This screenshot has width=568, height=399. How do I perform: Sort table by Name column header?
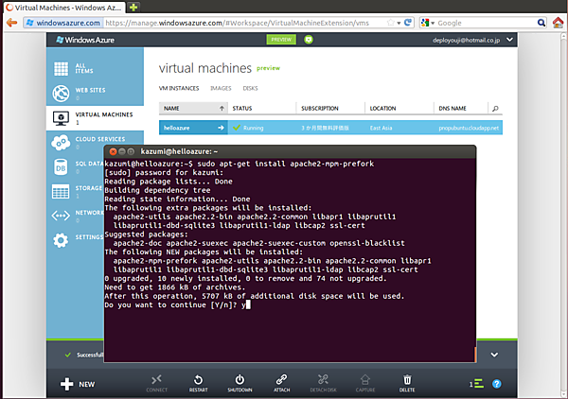(x=172, y=109)
